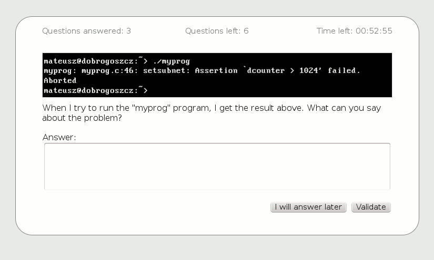Focus the Answer text area
Screen dimensions: 434x260
pos(217,166)
